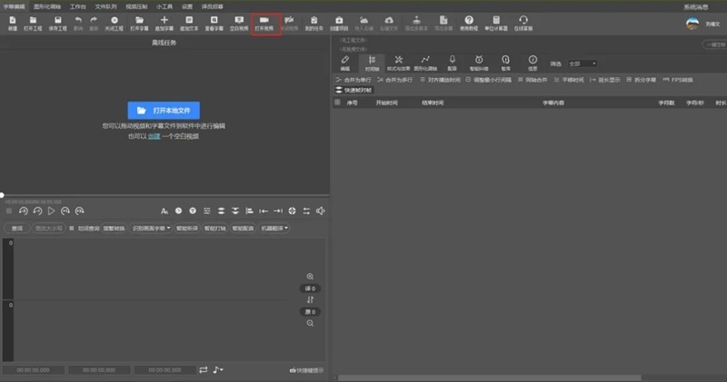
Task: Click the video progress slider handle
Action: (2, 194)
